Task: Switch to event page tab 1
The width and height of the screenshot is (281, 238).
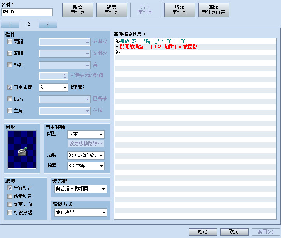Action: [10, 24]
